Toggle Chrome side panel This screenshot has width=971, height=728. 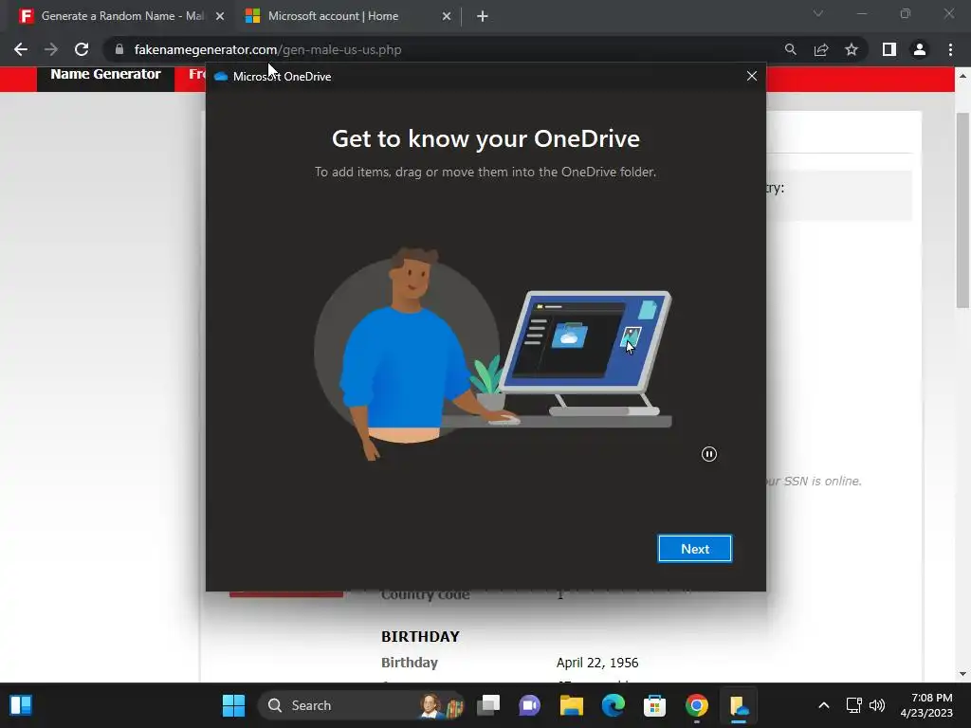pos(889,49)
